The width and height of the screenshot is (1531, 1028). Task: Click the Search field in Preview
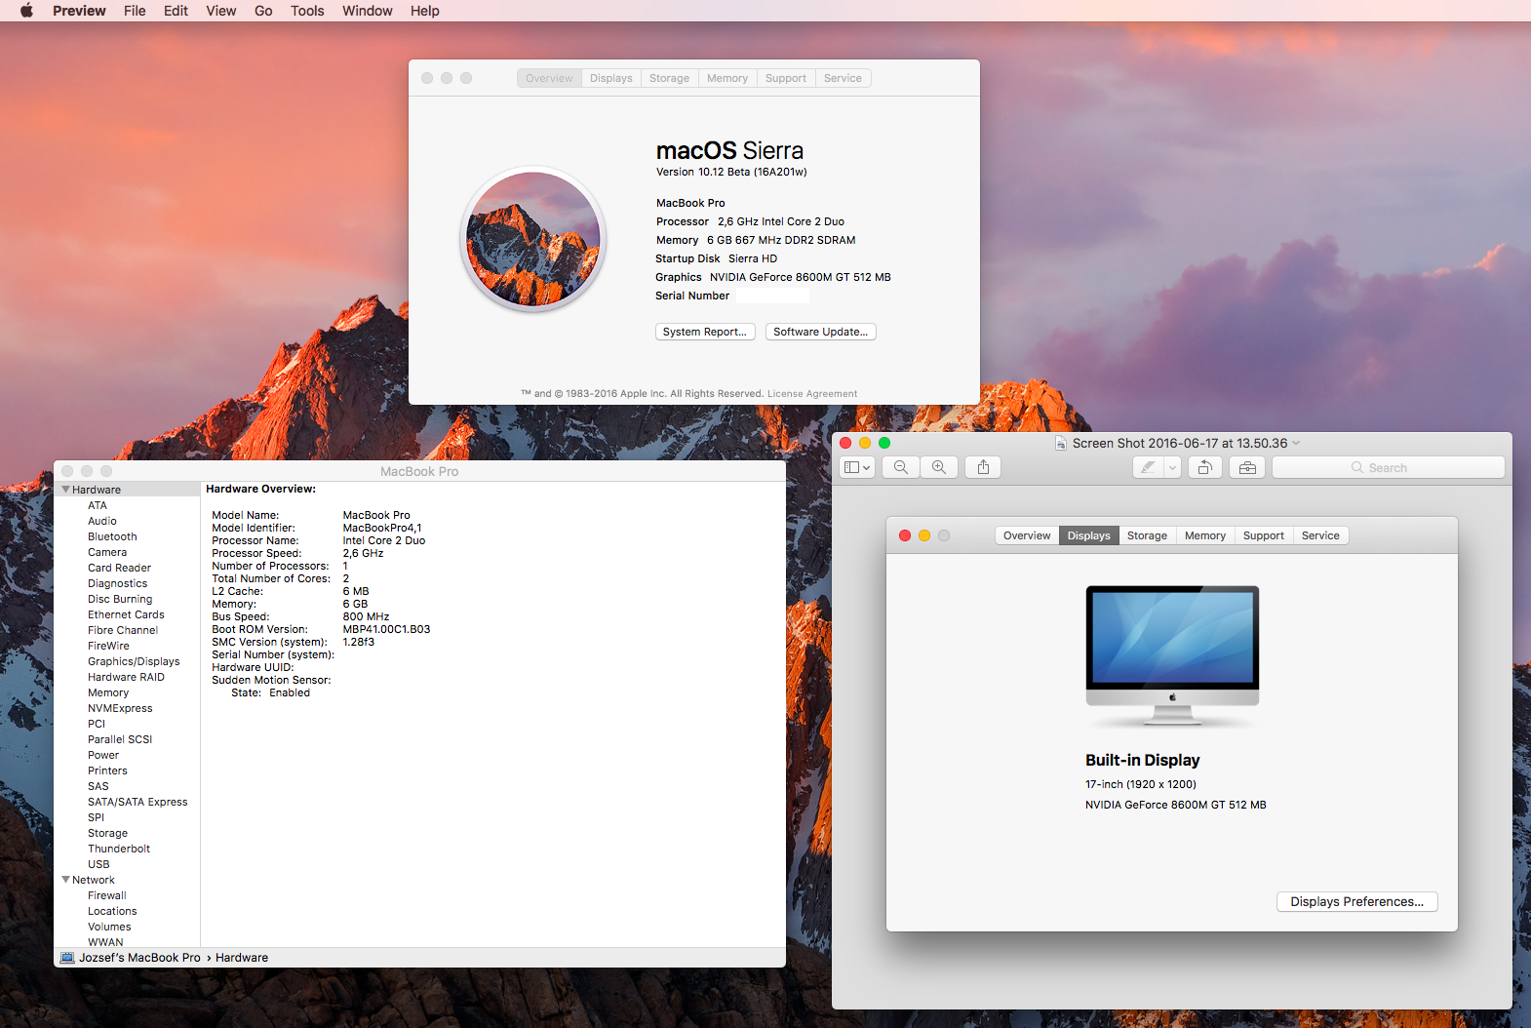point(1388,468)
